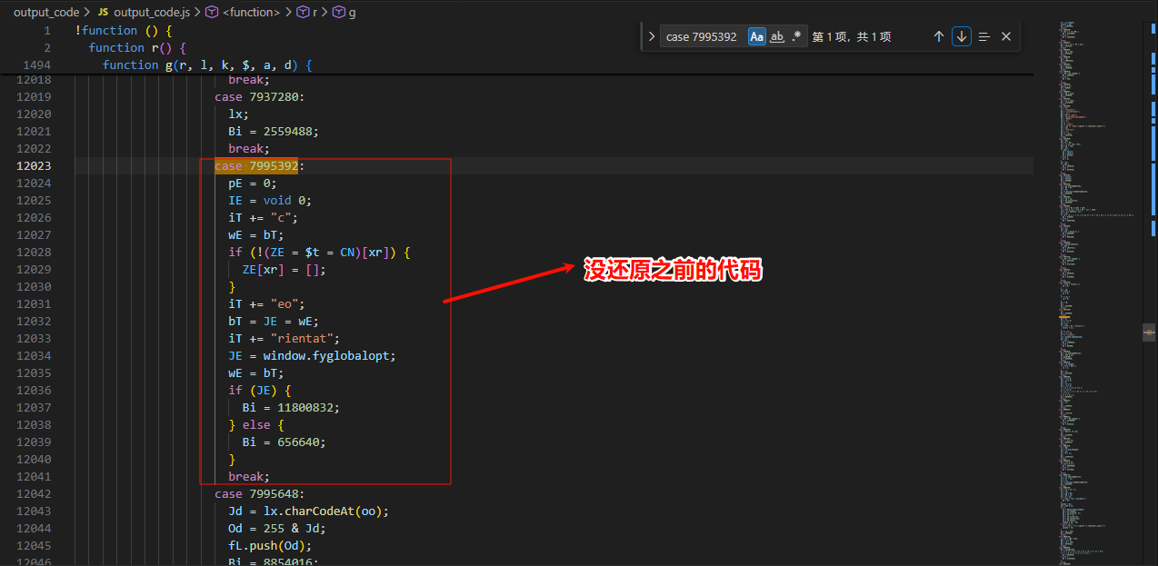Screen dimensions: 1158x566
Task: Click line 'Jd = lx.charCodeAt(oo);'
Action: [308, 511]
